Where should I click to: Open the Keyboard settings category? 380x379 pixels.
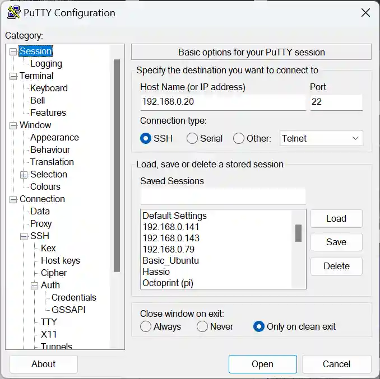[x=49, y=88]
